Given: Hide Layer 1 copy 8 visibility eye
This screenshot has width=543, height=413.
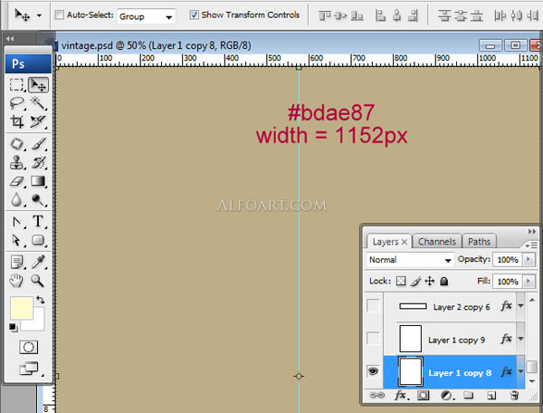Looking at the screenshot, I should pyautogui.click(x=373, y=371).
